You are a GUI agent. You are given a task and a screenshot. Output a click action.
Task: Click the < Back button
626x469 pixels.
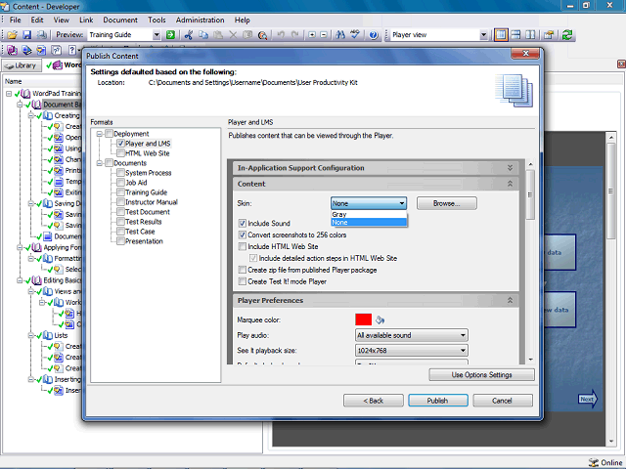coord(374,401)
